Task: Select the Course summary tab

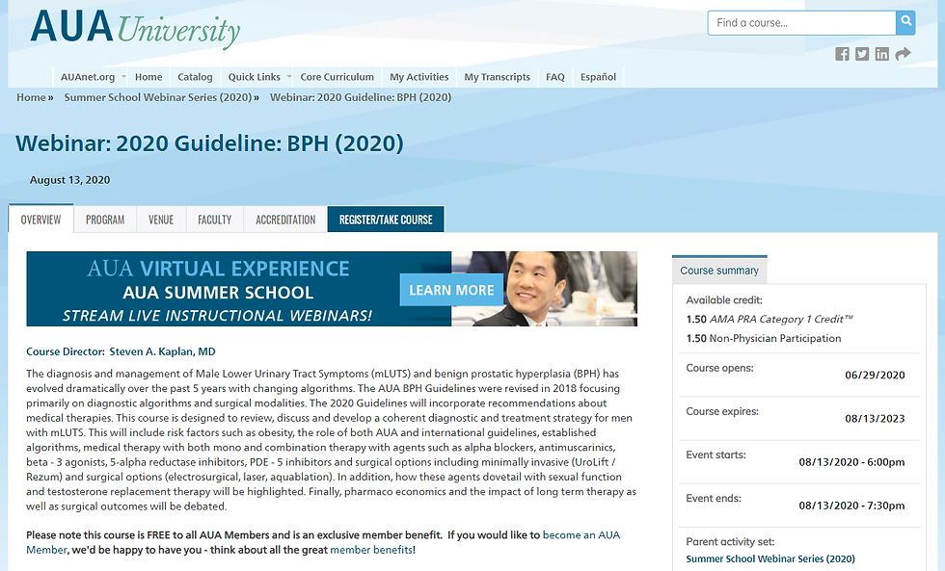Action: click(x=719, y=271)
